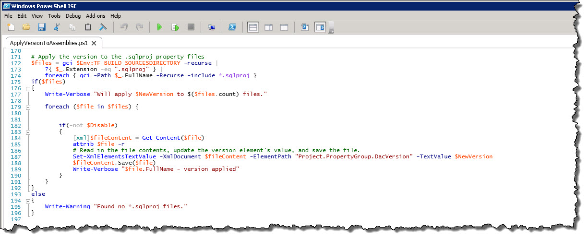Open New Remote PowerShell Tab icon
Screen dimensions: 588x239
pyautogui.click(x=211, y=27)
